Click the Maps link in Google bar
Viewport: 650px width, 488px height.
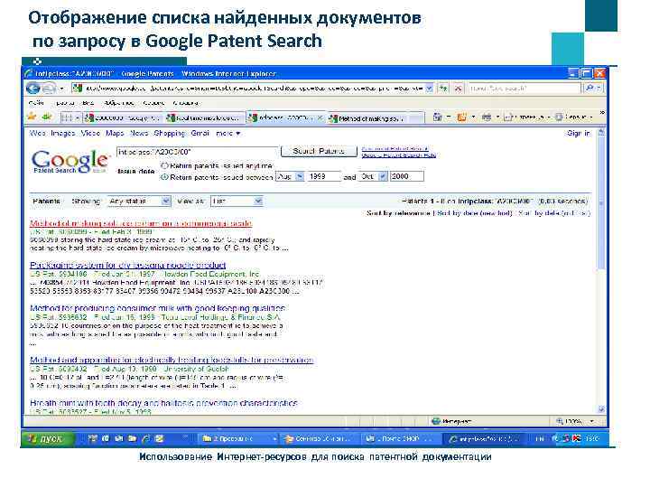coord(115,133)
